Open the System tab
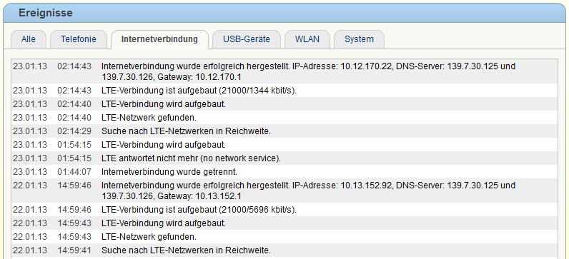This screenshot has width=569, height=259. coord(359,39)
